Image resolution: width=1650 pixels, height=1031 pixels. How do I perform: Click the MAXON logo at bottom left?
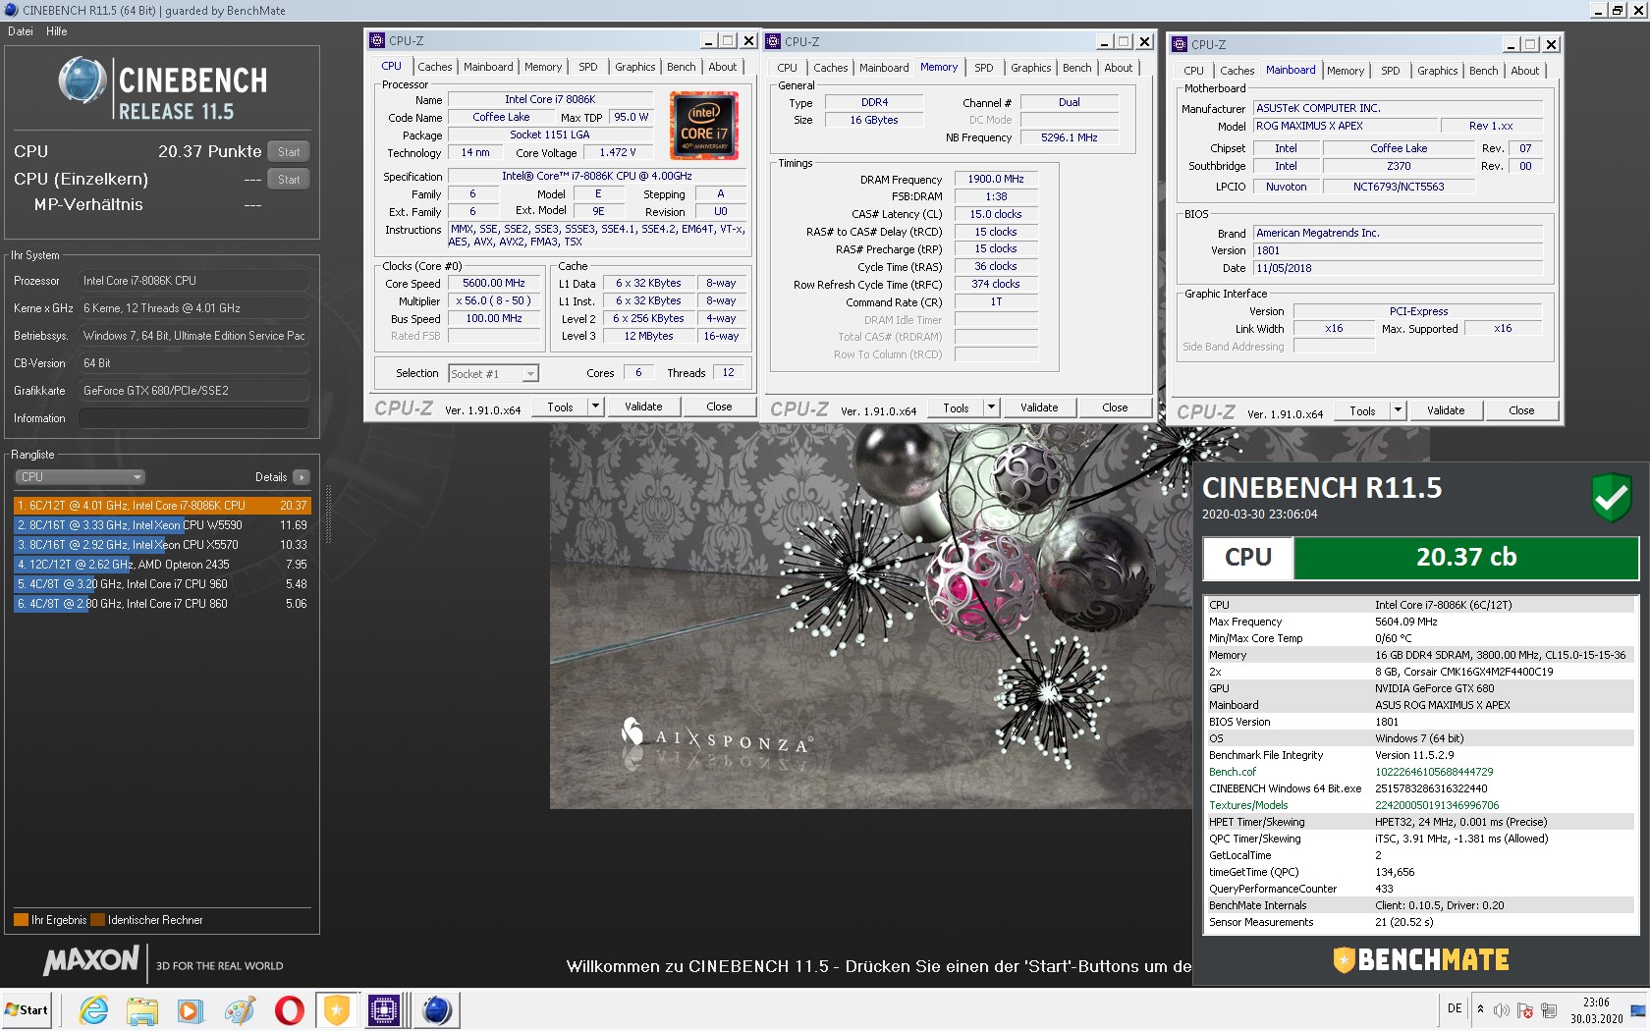tap(91, 960)
